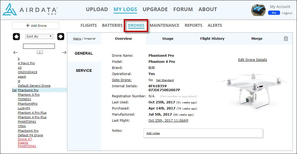Viewport: 297px width, 154px height.
Task: Select 'Phantom4Pro' drone without spaces
Action: (28, 104)
